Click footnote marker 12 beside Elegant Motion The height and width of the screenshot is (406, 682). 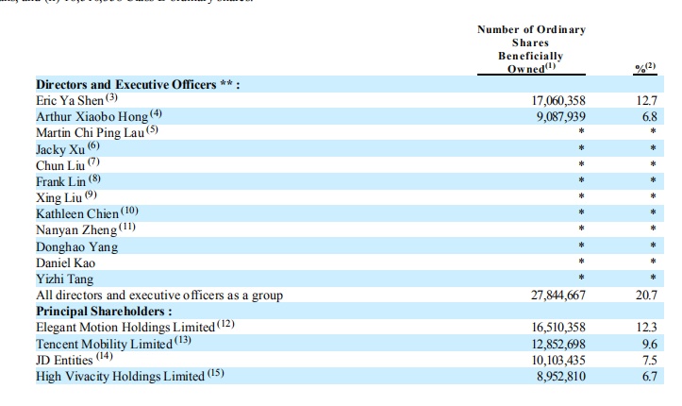tap(225, 324)
